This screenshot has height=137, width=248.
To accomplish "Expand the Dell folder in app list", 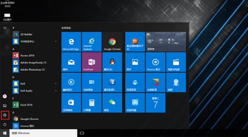I will pos(56,84).
